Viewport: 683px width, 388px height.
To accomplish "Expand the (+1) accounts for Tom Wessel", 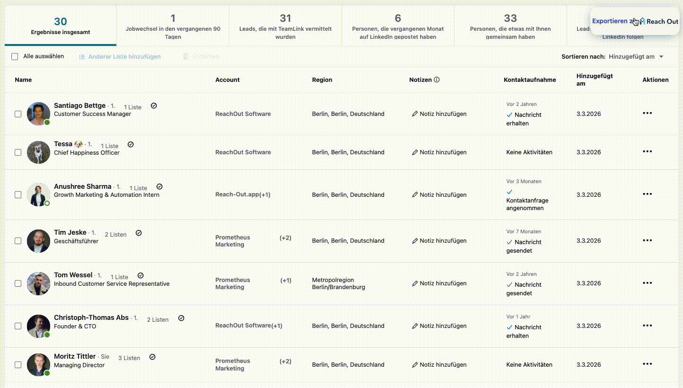I will click(x=286, y=280).
